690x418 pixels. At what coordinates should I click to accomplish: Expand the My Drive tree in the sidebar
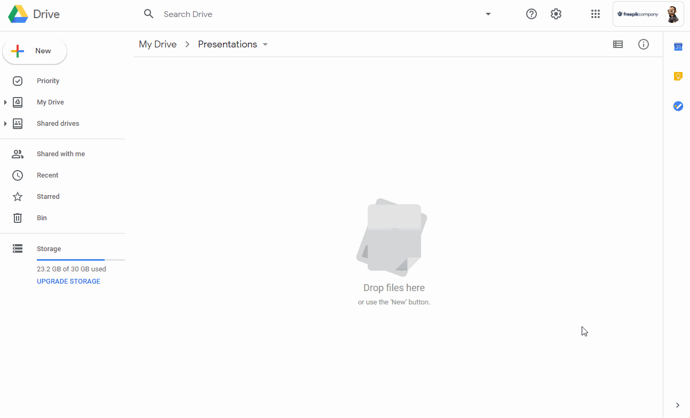[x=5, y=102]
